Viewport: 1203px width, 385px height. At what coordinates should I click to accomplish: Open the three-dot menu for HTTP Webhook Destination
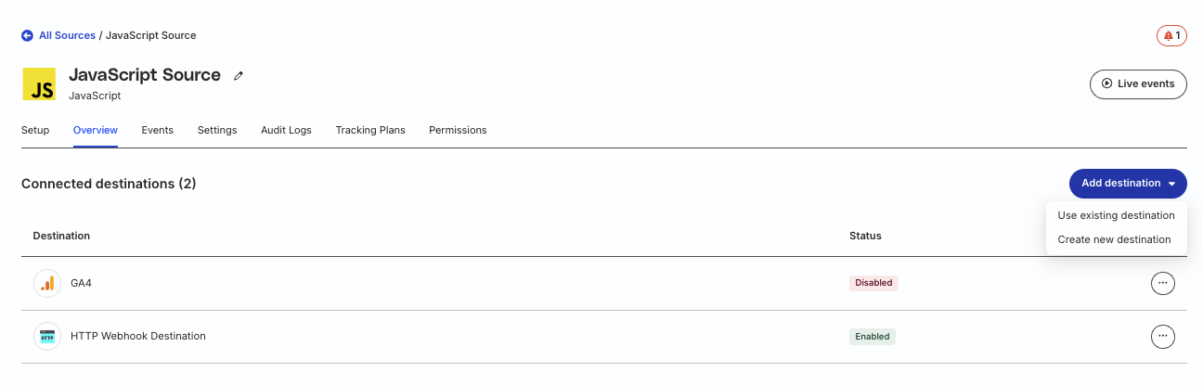[1162, 336]
